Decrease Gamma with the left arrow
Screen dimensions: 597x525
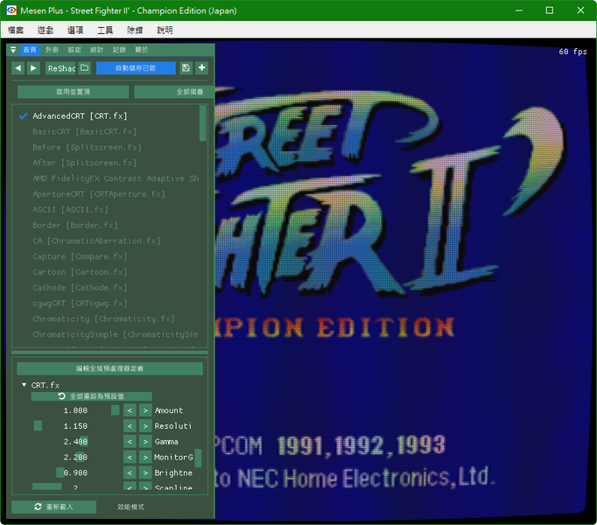[x=130, y=442]
